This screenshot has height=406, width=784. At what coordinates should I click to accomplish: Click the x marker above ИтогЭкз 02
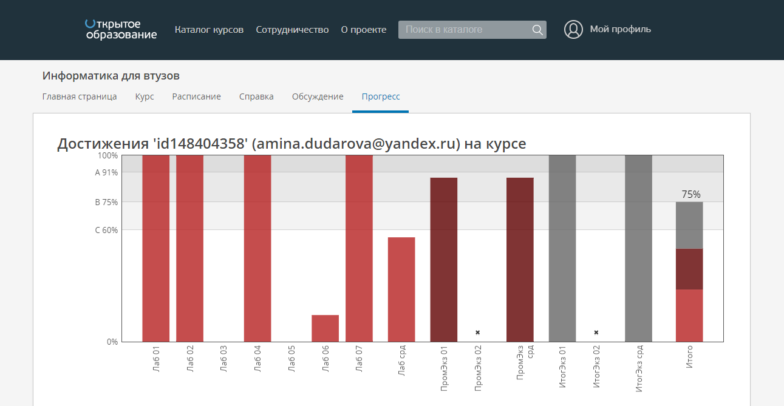point(596,333)
